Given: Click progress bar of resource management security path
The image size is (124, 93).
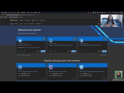Looking at the screenshot, I should (51, 51).
